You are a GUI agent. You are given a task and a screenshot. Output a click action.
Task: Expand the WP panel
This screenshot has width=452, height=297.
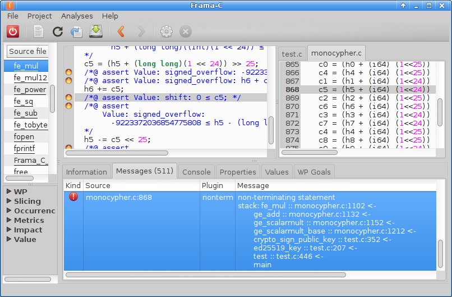(x=9, y=191)
